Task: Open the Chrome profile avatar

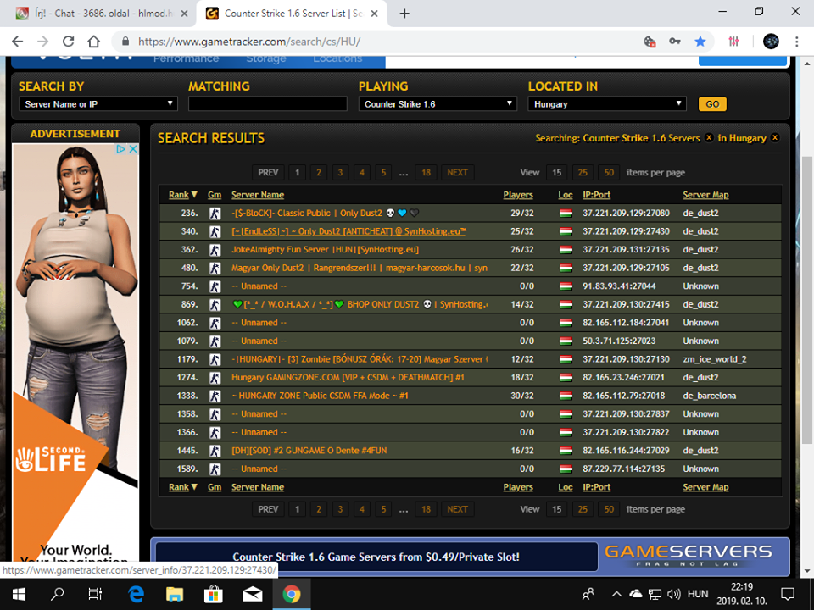Action: [x=771, y=42]
